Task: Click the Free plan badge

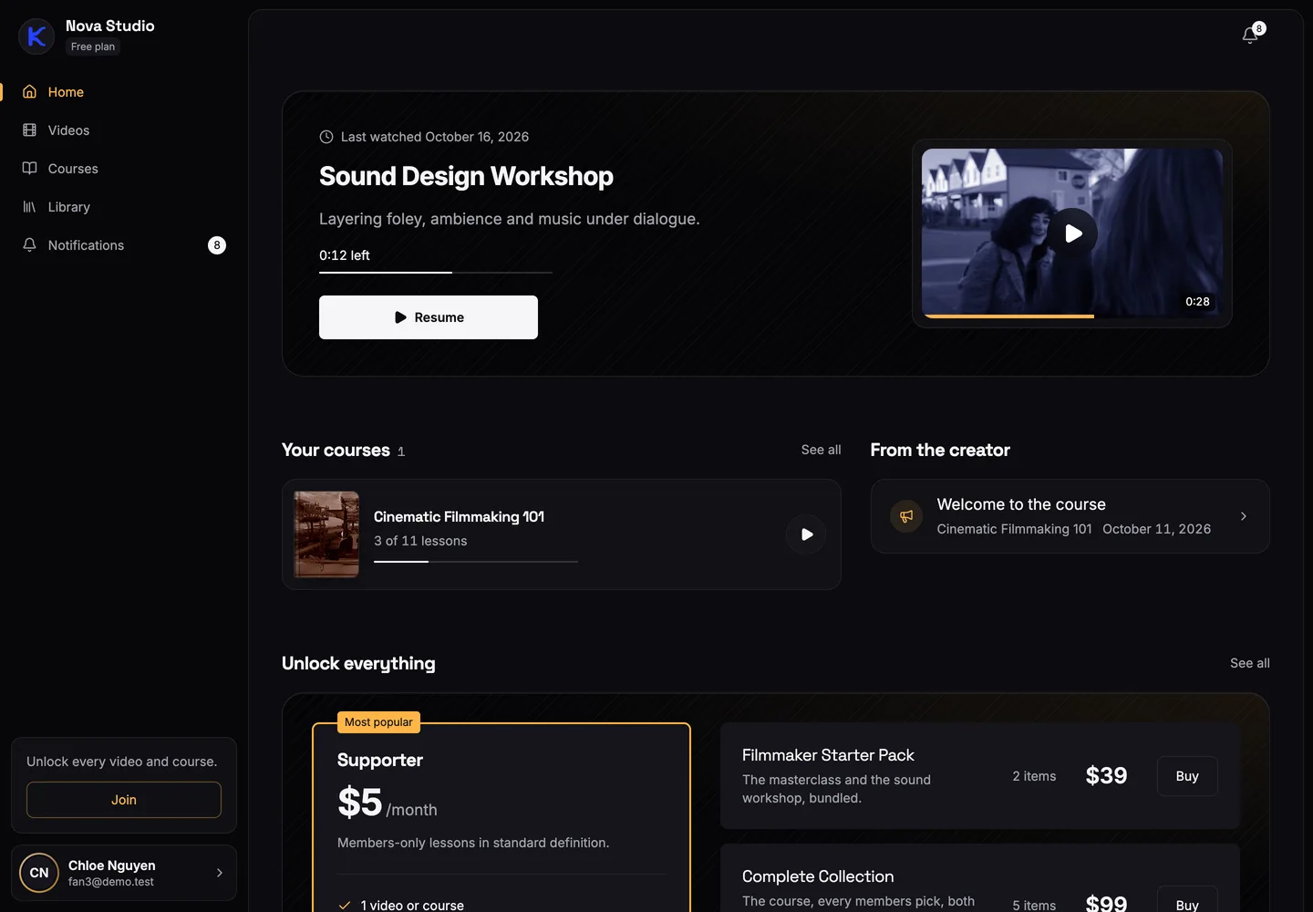Action: pyautogui.click(x=93, y=47)
